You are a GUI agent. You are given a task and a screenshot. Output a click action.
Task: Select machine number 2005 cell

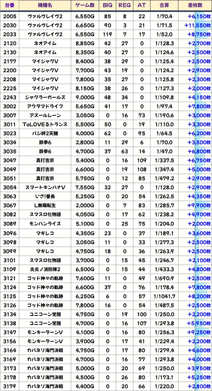coord(10,17)
